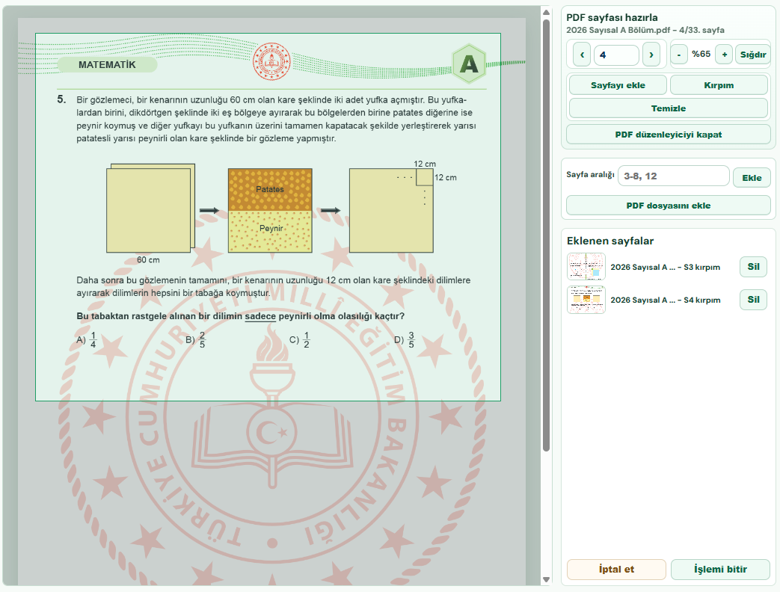Open the S3 kırpım thumbnail
780x592 pixels.
[x=586, y=267]
